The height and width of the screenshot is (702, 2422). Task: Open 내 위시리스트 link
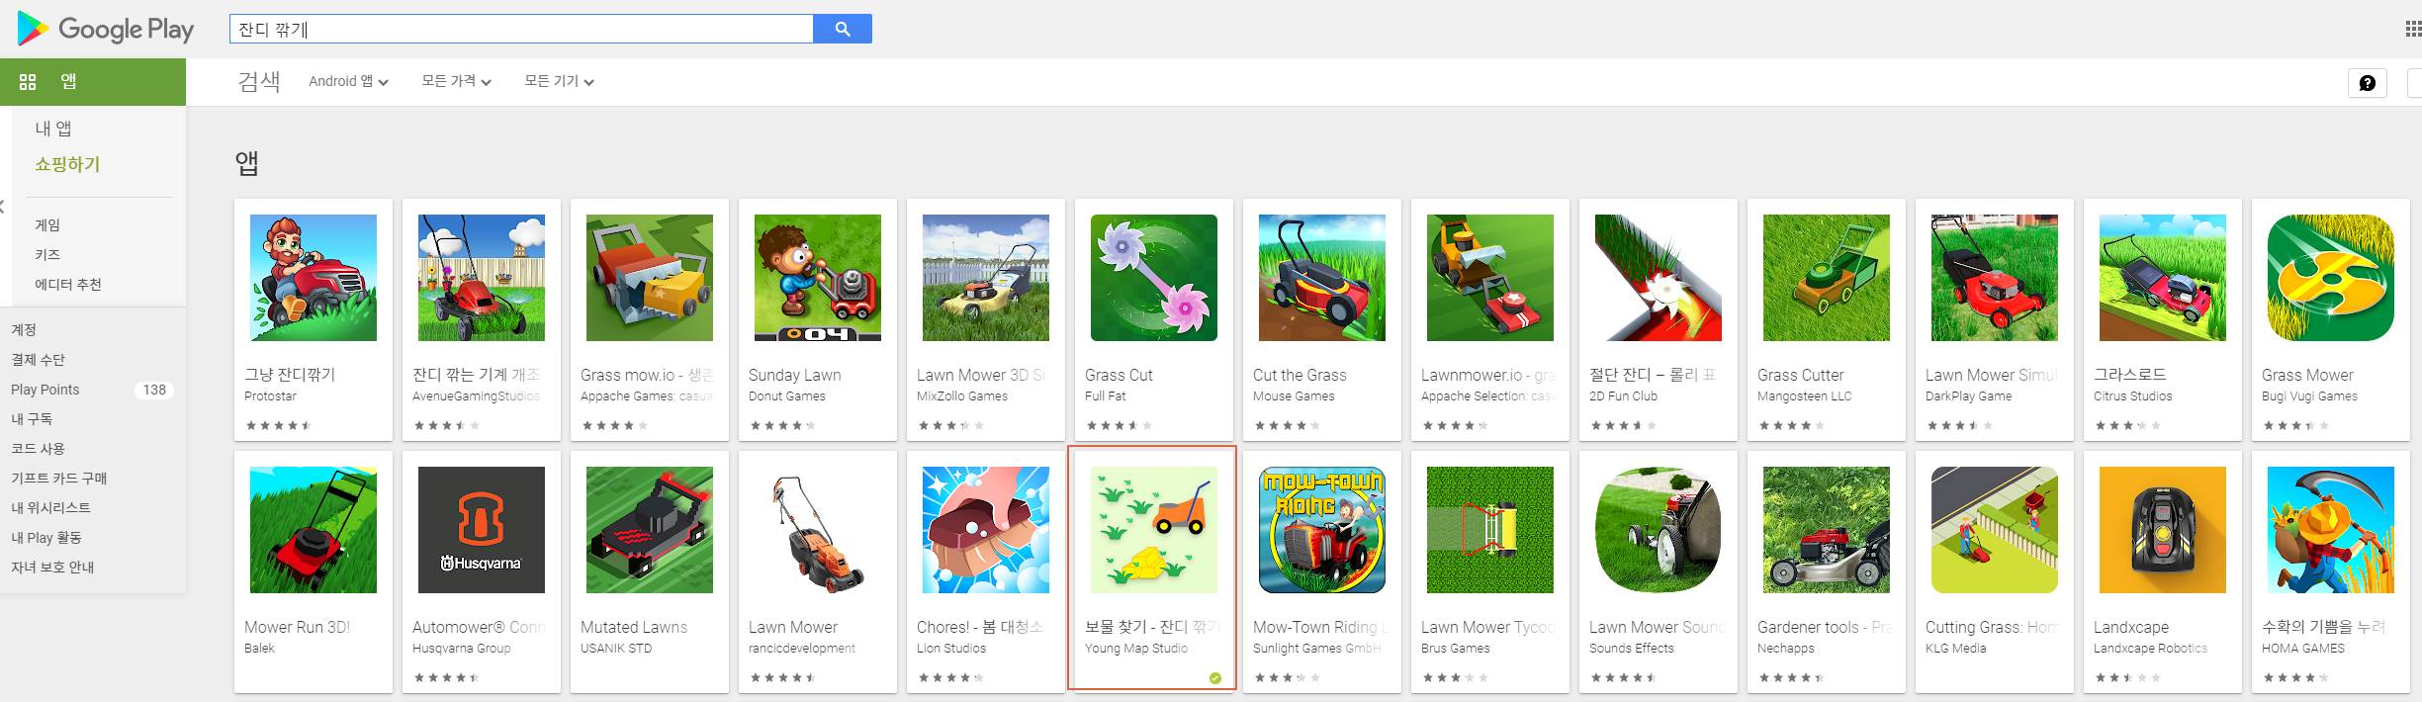pos(50,508)
